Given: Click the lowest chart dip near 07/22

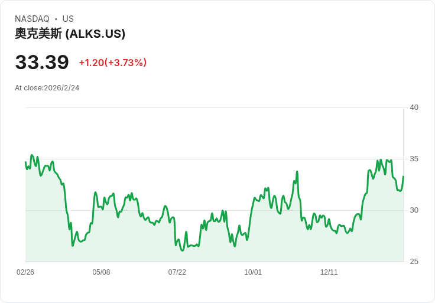Looking at the screenshot, I should (x=183, y=250).
